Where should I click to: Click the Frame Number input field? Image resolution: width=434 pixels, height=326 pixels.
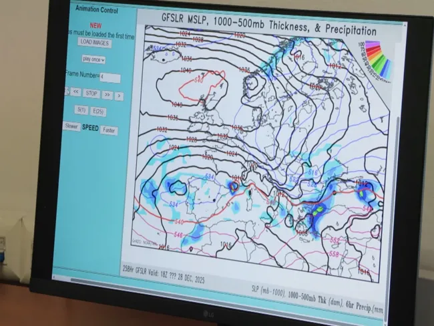(110, 77)
